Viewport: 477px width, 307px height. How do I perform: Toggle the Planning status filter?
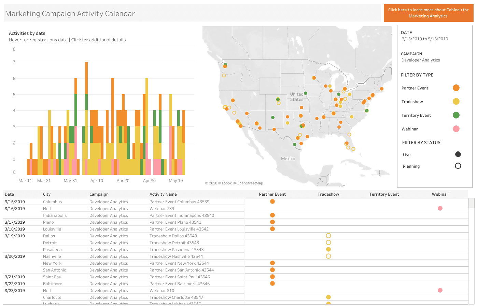point(458,166)
